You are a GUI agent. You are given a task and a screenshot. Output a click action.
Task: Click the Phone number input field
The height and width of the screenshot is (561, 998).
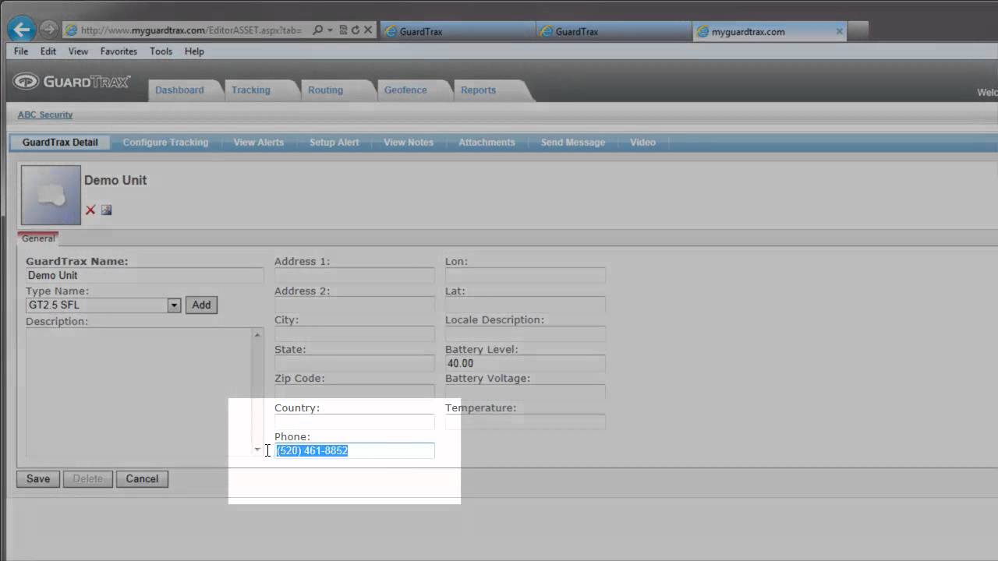pyautogui.click(x=355, y=450)
